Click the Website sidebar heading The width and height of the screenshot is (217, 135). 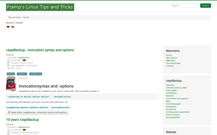171,132
